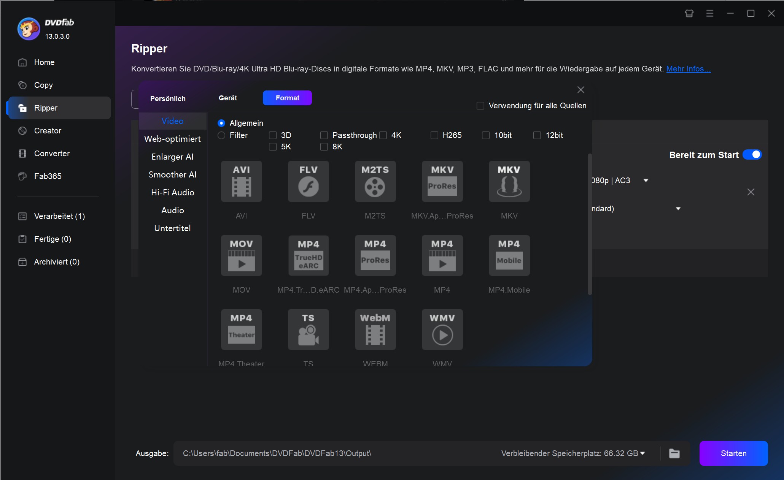Viewport: 784px width, 480px height.
Task: Select the Allgemein radio button
Action: coord(221,123)
